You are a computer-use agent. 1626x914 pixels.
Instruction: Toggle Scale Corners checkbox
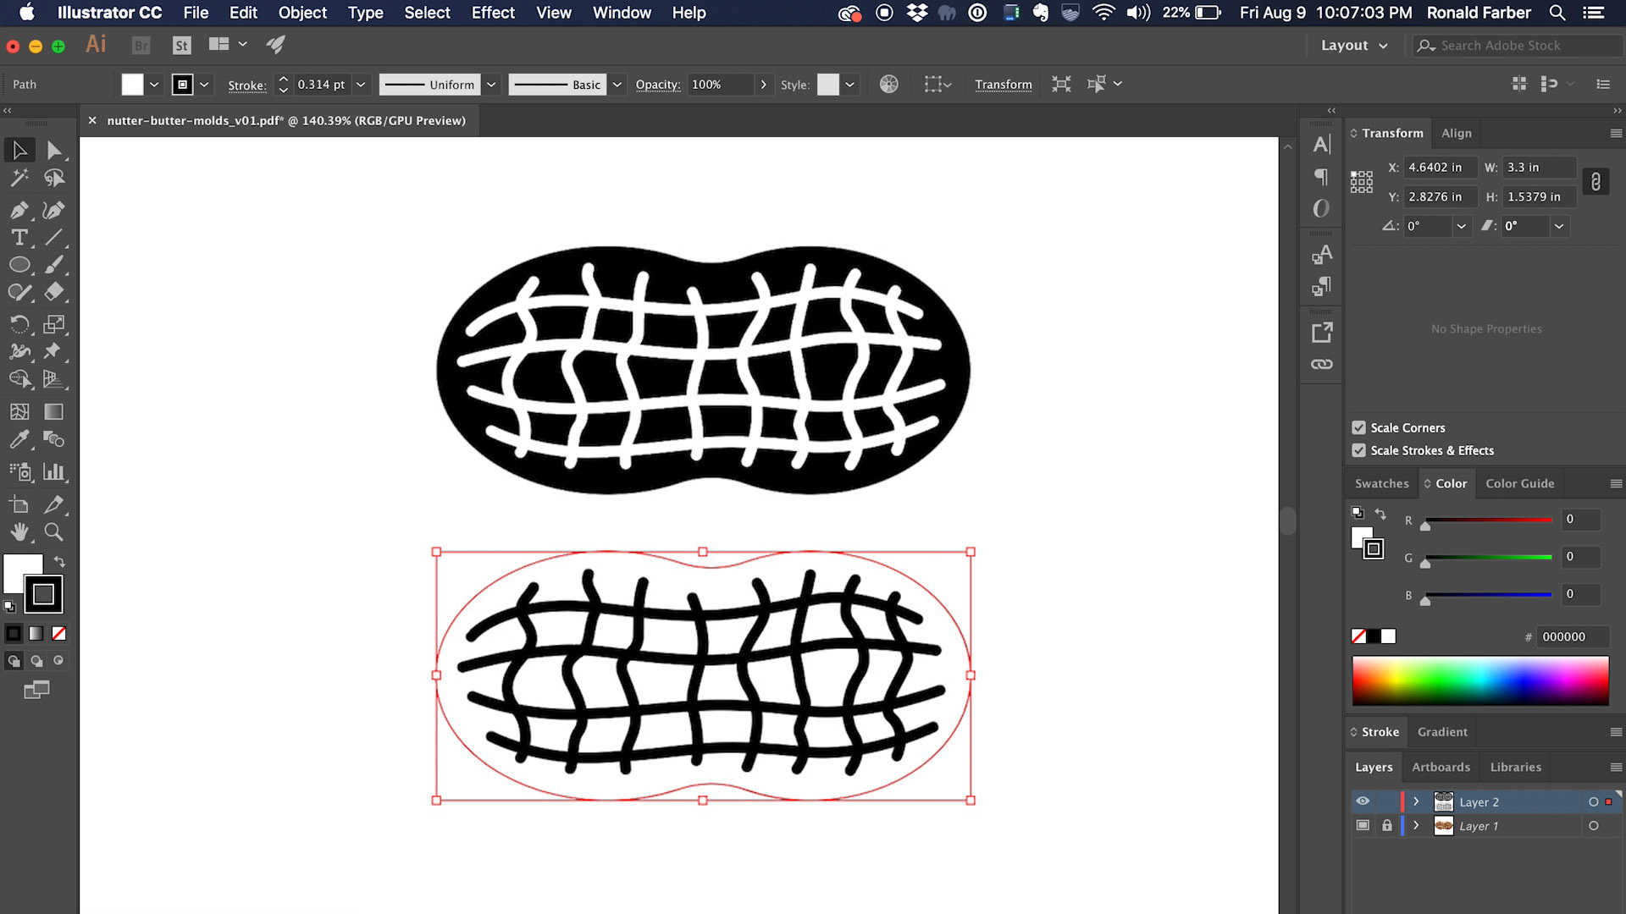coord(1359,427)
